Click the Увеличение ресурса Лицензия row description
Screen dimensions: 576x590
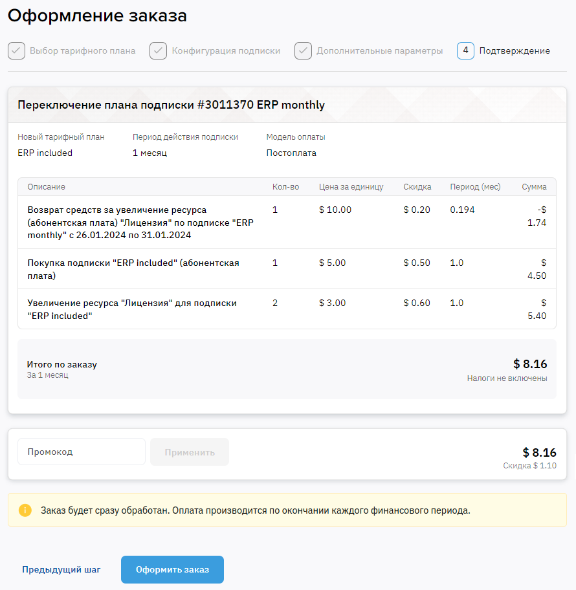coord(132,309)
